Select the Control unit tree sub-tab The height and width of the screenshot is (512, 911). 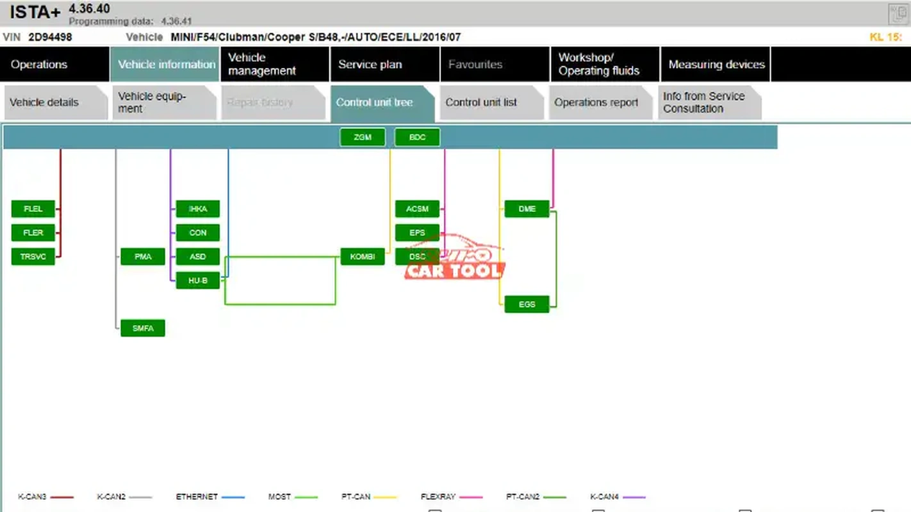click(382, 102)
